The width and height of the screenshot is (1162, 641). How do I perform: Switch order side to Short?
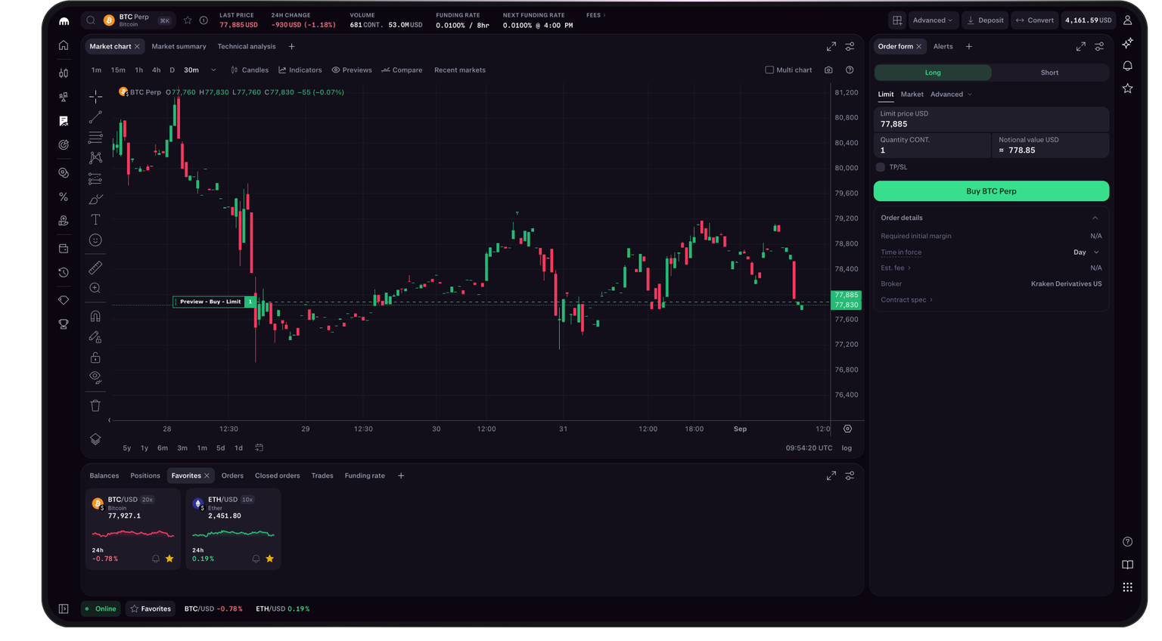pos(1049,73)
